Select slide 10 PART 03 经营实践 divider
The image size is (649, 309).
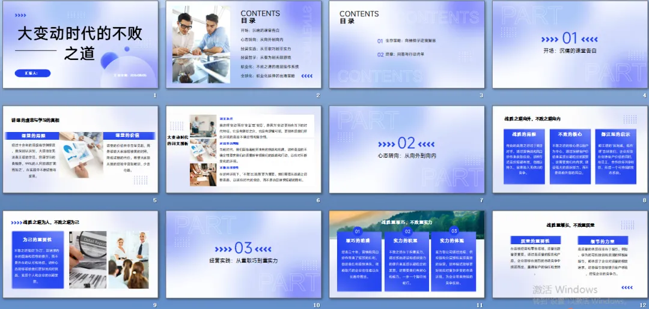(x=243, y=254)
